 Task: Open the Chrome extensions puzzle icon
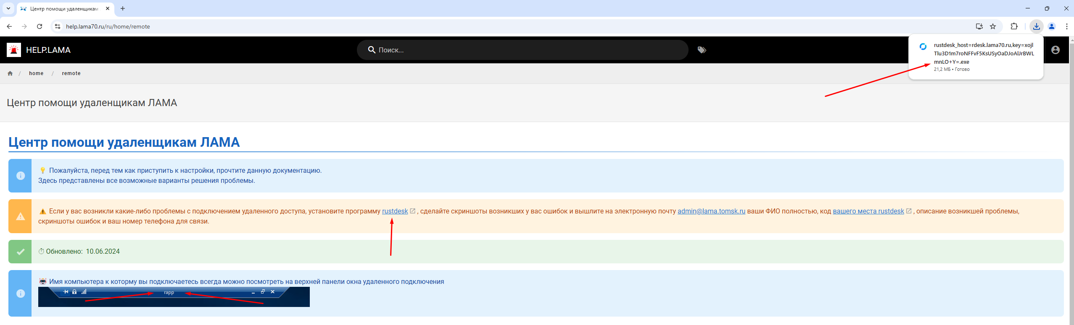[1014, 26]
